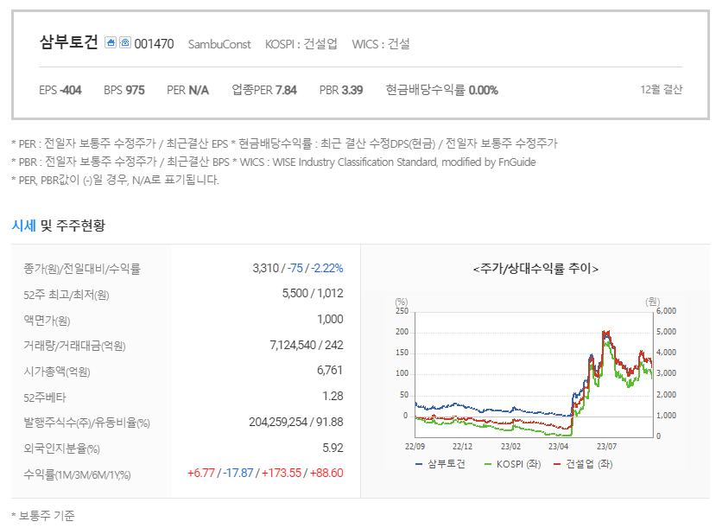Click the 삼부토건 company title
Screen dimensions: 716x528
[68, 42]
